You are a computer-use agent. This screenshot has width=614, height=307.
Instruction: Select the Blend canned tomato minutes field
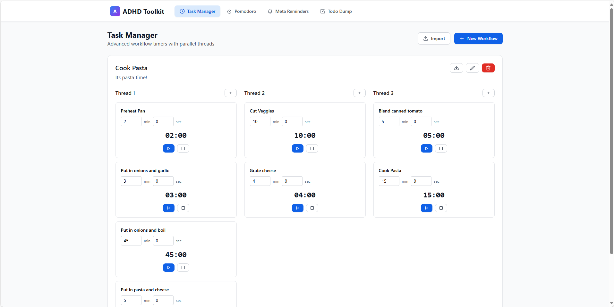(x=389, y=121)
